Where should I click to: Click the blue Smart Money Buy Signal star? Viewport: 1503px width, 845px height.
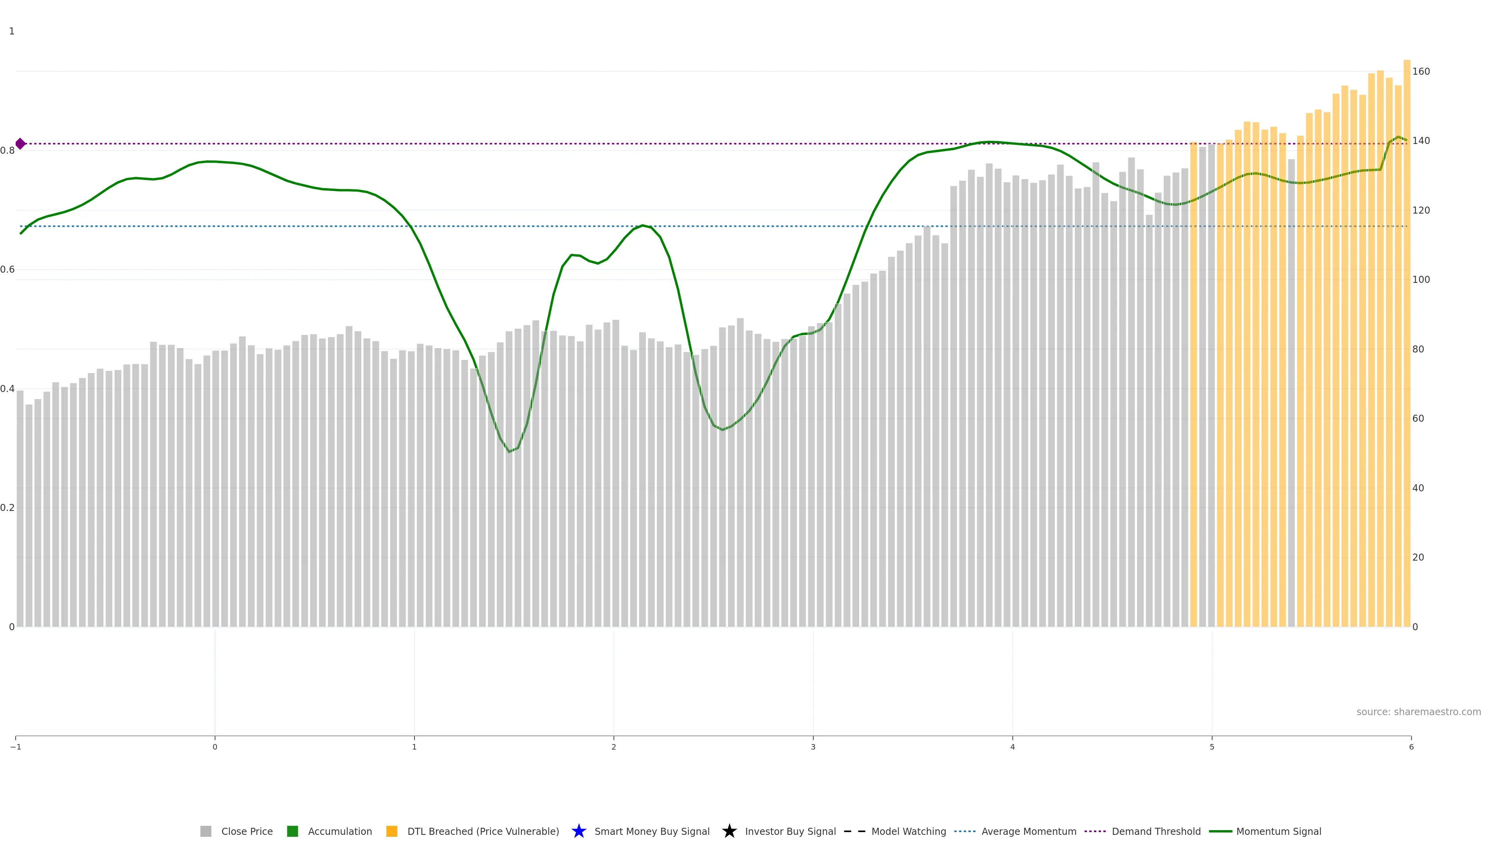[x=579, y=831]
